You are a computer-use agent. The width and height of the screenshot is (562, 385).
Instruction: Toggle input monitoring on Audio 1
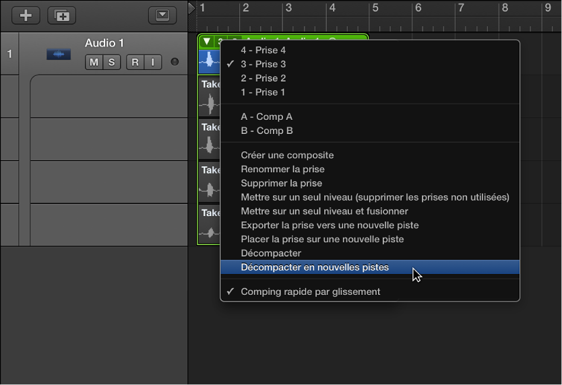(152, 63)
